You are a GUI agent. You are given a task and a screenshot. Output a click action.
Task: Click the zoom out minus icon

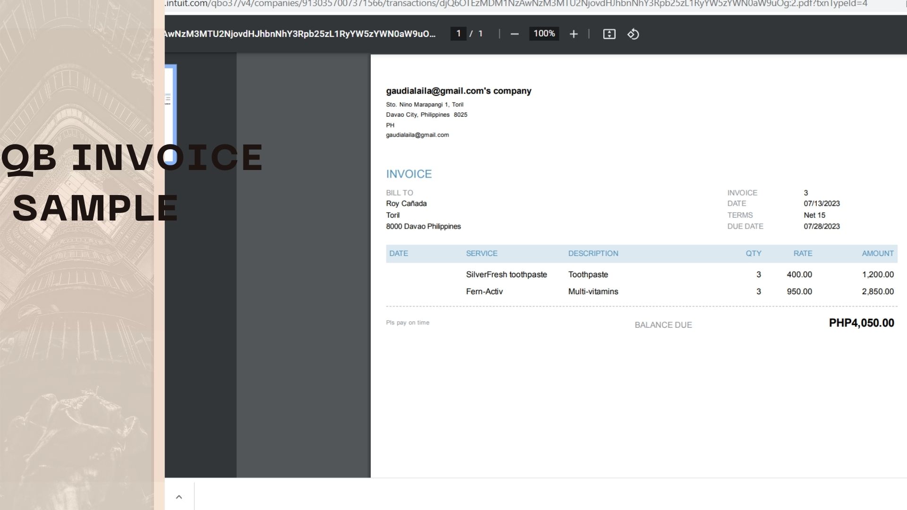tap(514, 34)
